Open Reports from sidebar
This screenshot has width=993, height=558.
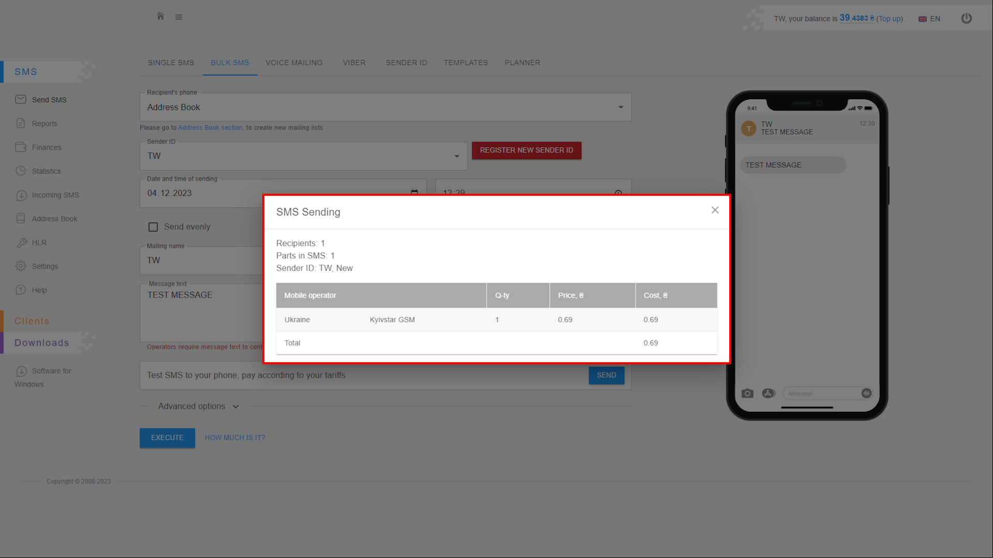[x=44, y=123]
